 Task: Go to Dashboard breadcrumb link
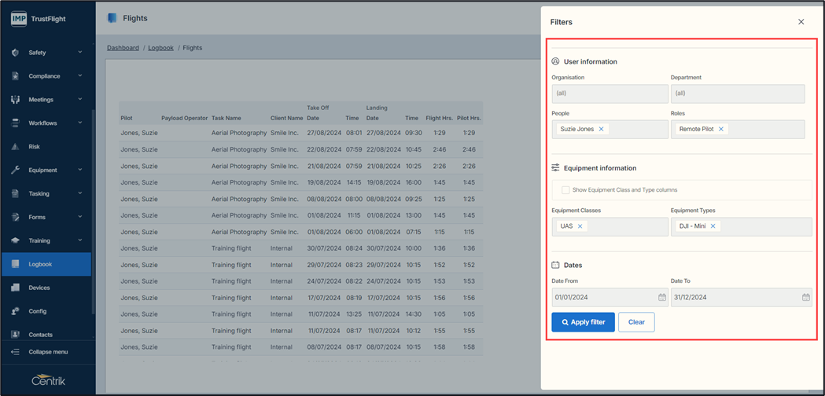pos(123,48)
